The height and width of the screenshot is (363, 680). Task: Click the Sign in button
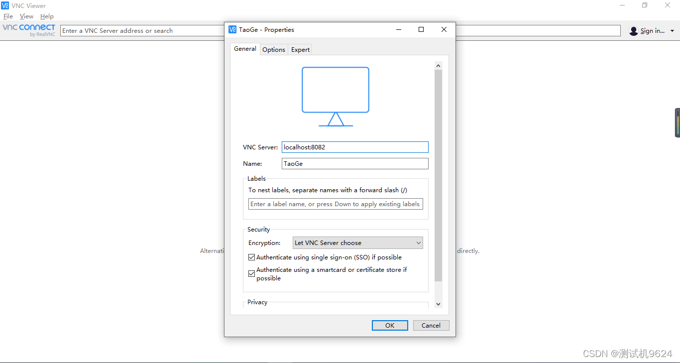tap(652, 31)
